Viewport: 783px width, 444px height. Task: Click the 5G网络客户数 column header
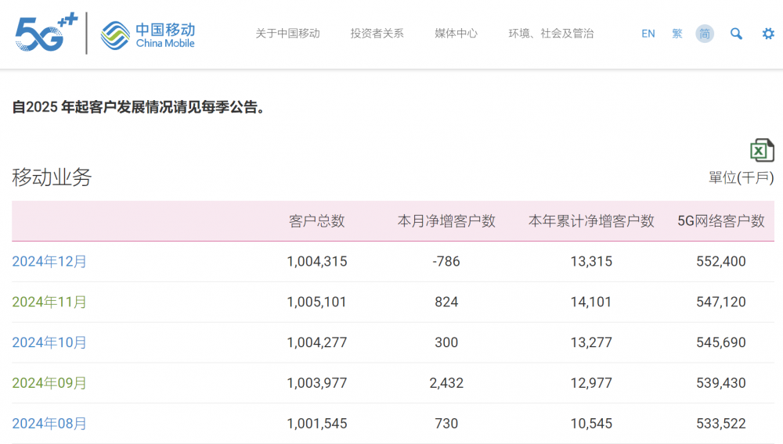point(721,220)
